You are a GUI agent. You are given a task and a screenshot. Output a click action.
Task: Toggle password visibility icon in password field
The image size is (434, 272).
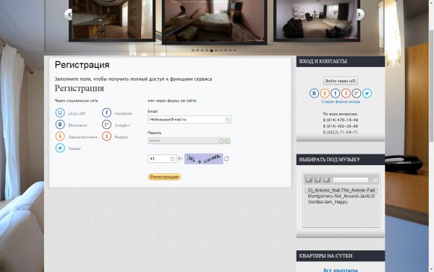click(x=221, y=141)
